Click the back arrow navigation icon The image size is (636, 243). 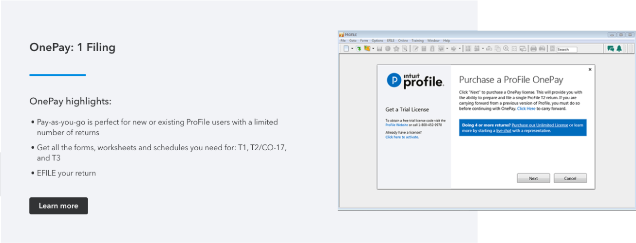pyautogui.click(x=441, y=49)
